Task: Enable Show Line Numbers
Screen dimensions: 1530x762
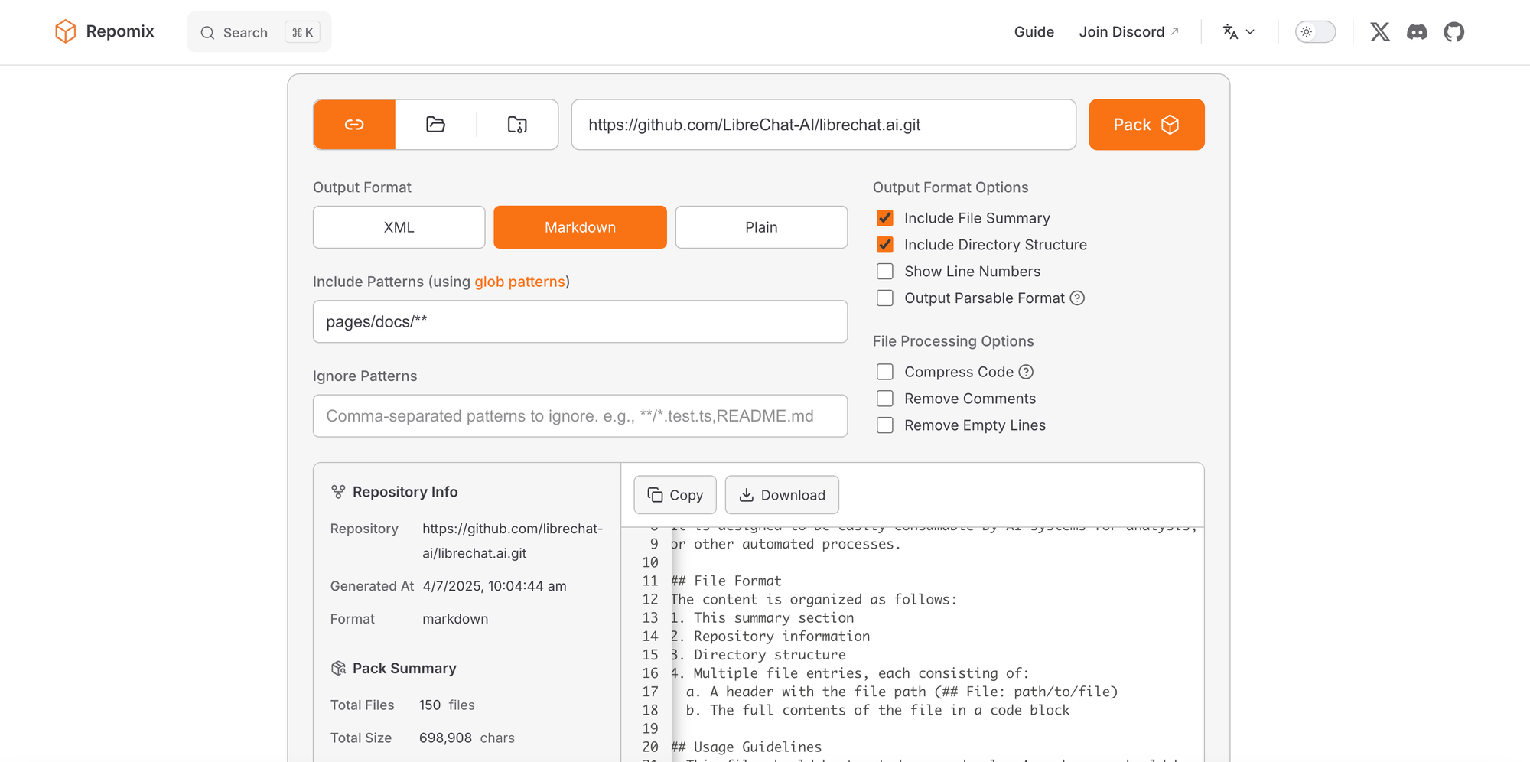Action: click(x=885, y=272)
